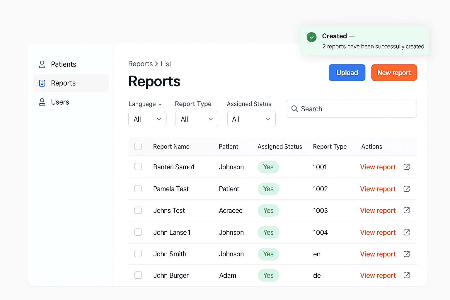This screenshot has height=300, width=450.
Task: Click the Yes badge in Banteri Samo1 row
Action: coord(268,167)
